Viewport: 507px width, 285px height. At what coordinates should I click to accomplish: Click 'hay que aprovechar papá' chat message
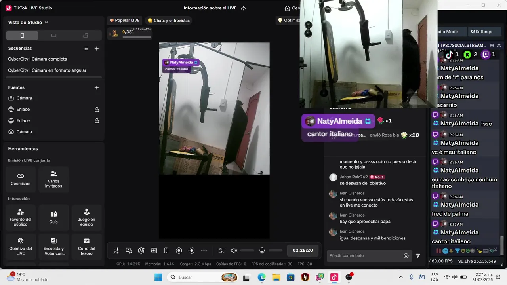pos(365,222)
